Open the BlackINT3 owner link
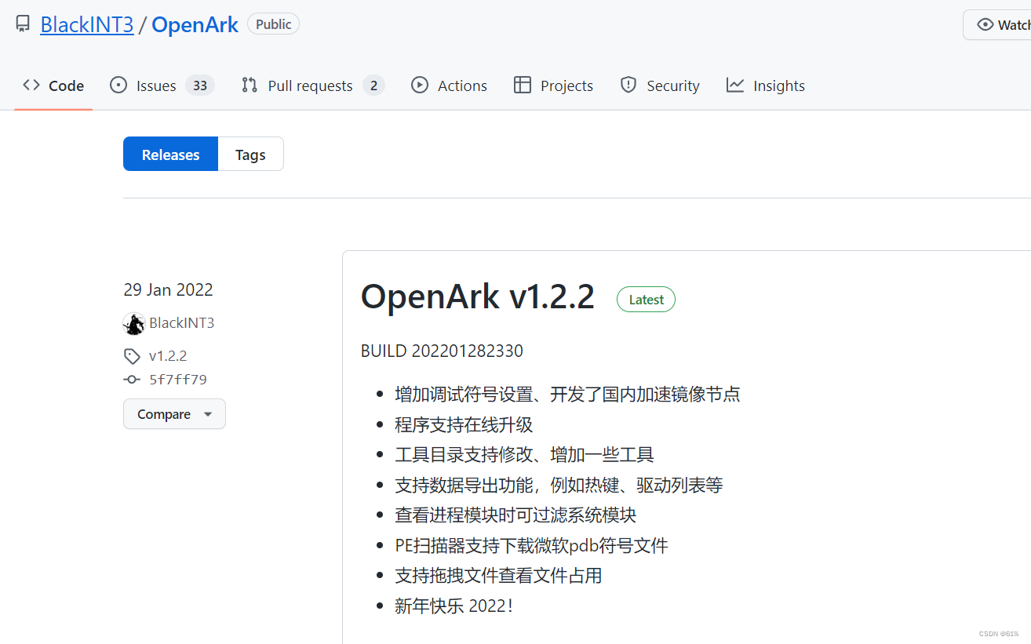 pyautogui.click(x=87, y=24)
